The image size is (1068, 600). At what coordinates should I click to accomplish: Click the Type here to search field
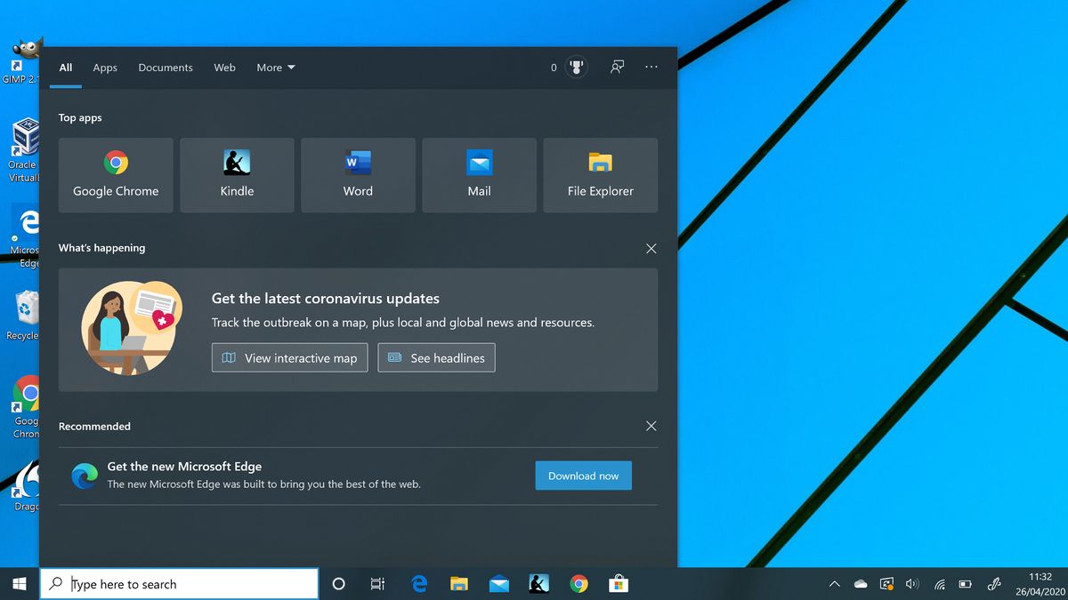(178, 584)
